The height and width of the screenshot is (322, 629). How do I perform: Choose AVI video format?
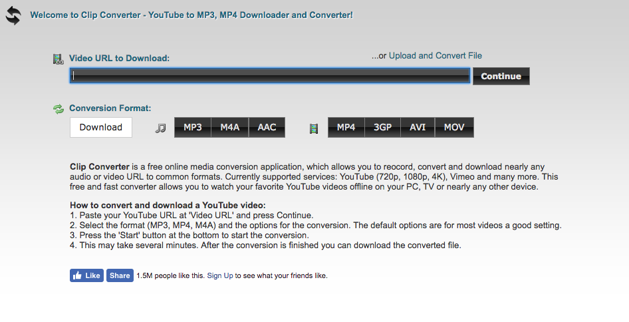(x=418, y=127)
